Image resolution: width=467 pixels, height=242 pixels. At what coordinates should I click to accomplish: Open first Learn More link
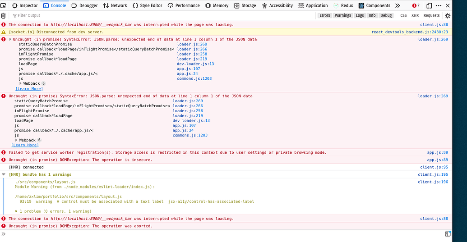tap(29, 89)
